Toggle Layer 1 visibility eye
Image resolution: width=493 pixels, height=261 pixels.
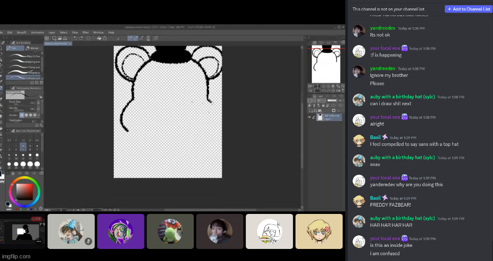tap(310, 117)
